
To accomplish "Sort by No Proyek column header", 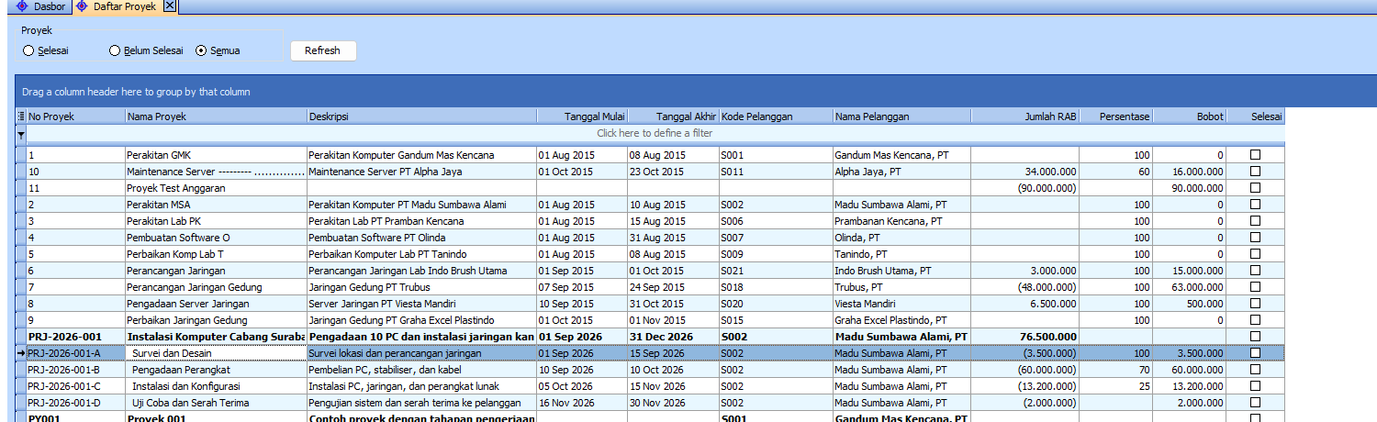I will tap(75, 117).
